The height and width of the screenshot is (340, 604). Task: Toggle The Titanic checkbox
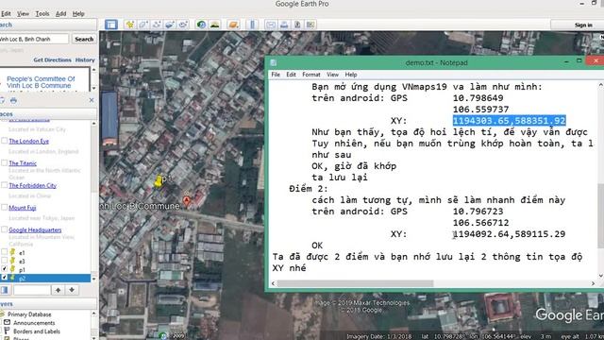4,163
